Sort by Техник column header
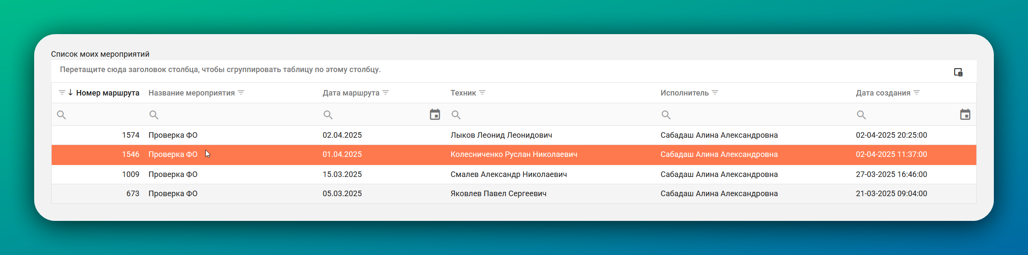This screenshot has height=255, width=1028. (463, 93)
